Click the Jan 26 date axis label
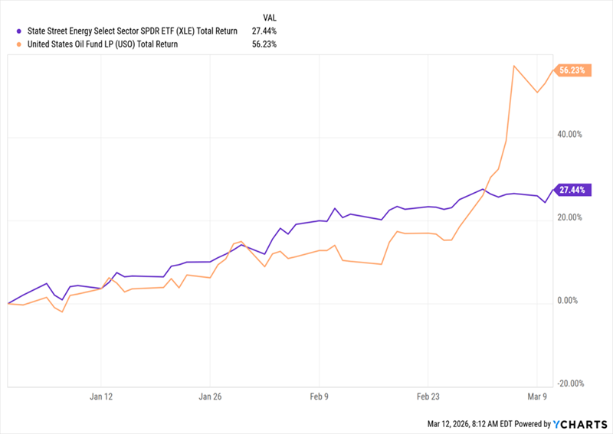 click(210, 396)
